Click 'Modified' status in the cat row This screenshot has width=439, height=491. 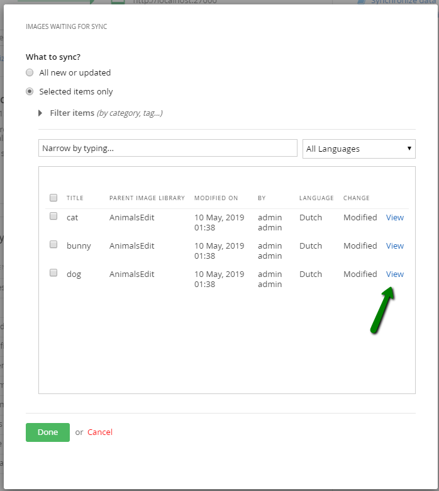(x=360, y=217)
